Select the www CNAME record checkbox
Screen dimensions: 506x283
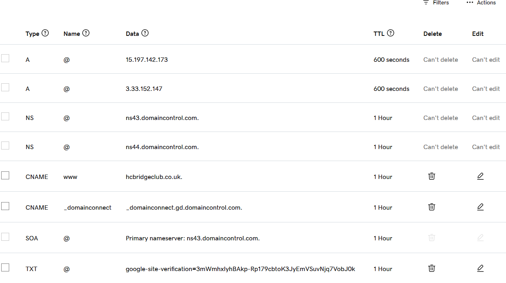point(5,175)
